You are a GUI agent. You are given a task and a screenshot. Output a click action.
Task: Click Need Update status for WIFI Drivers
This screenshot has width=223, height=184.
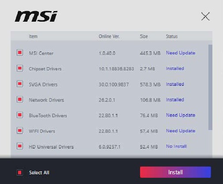181,131
